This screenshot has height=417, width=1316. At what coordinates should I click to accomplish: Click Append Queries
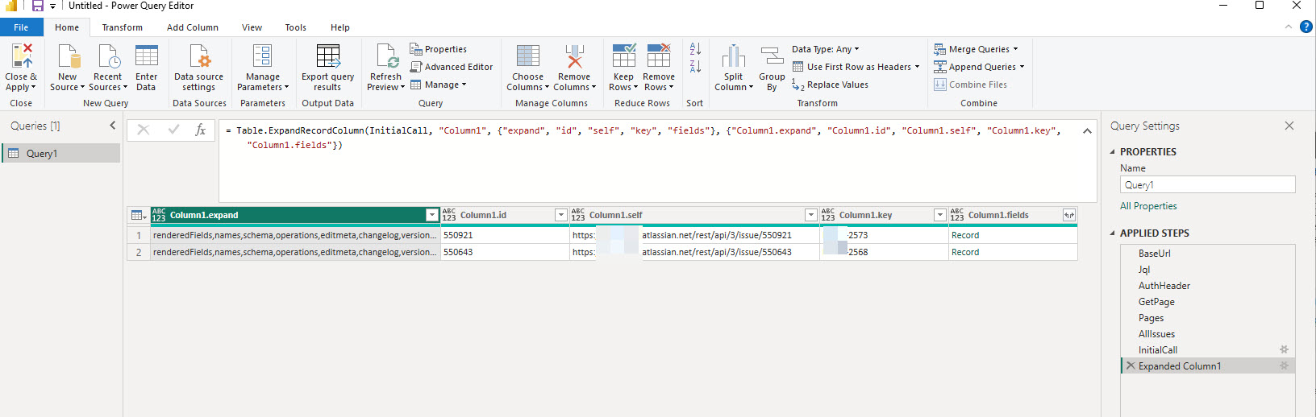coord(979,67)
